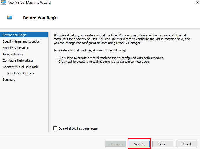Click Finish to create the virtual machine

point(162,144)
